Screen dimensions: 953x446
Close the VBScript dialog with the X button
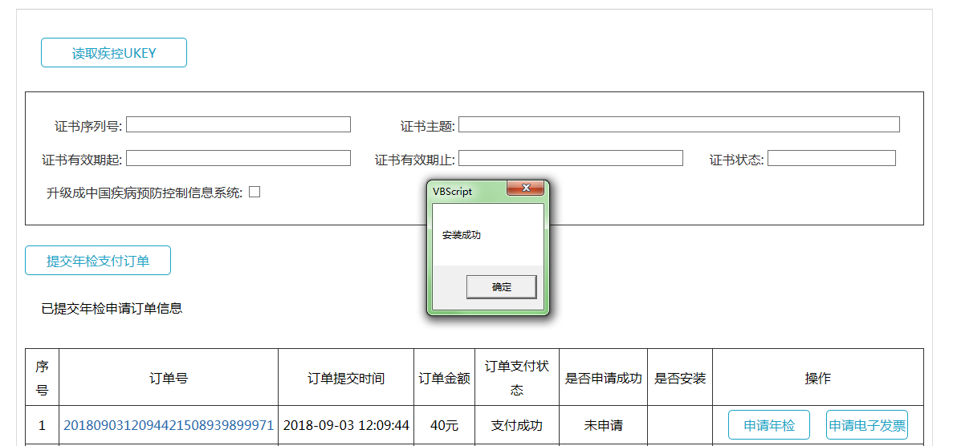(526, 189)
